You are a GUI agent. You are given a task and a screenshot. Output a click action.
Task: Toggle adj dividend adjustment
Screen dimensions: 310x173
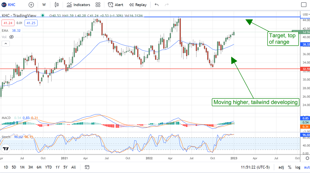(x=281, y=167)
